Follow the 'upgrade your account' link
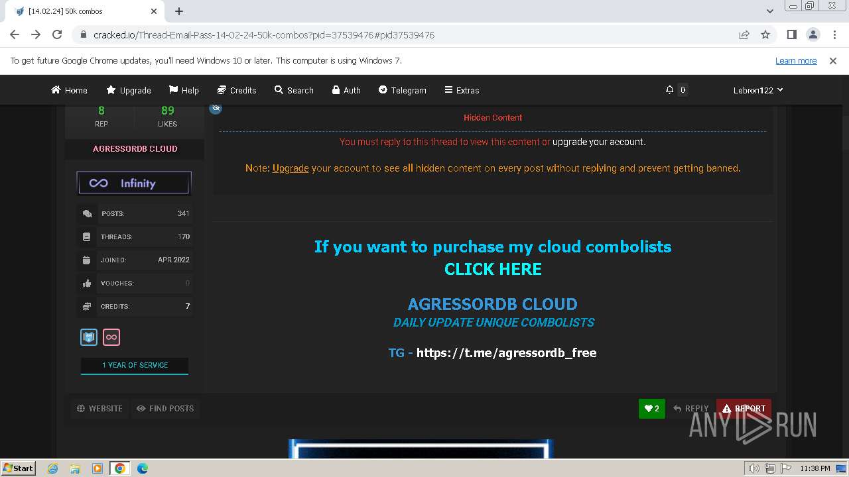 pyautogui.click(x=599, y=142)
